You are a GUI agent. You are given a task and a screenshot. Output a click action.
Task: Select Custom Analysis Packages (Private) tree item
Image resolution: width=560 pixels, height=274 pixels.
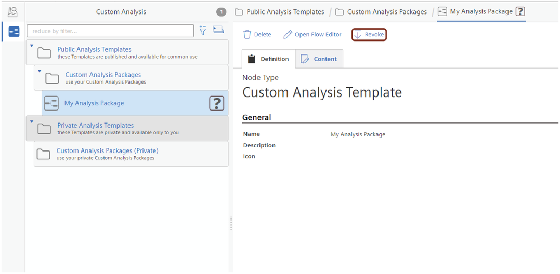tap(131, 154)
